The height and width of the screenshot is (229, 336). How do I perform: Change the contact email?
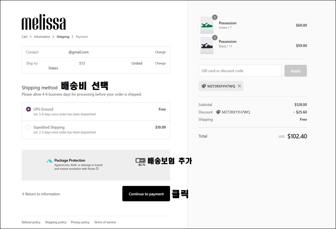(160, 52)
